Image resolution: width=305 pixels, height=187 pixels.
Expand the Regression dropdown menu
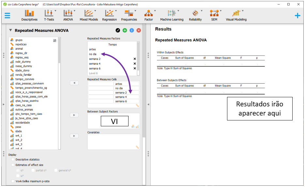[x=109, y=15]
